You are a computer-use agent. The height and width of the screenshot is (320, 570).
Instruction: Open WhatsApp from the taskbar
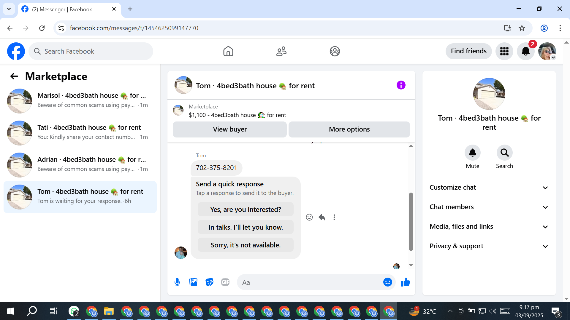(74, 311)
